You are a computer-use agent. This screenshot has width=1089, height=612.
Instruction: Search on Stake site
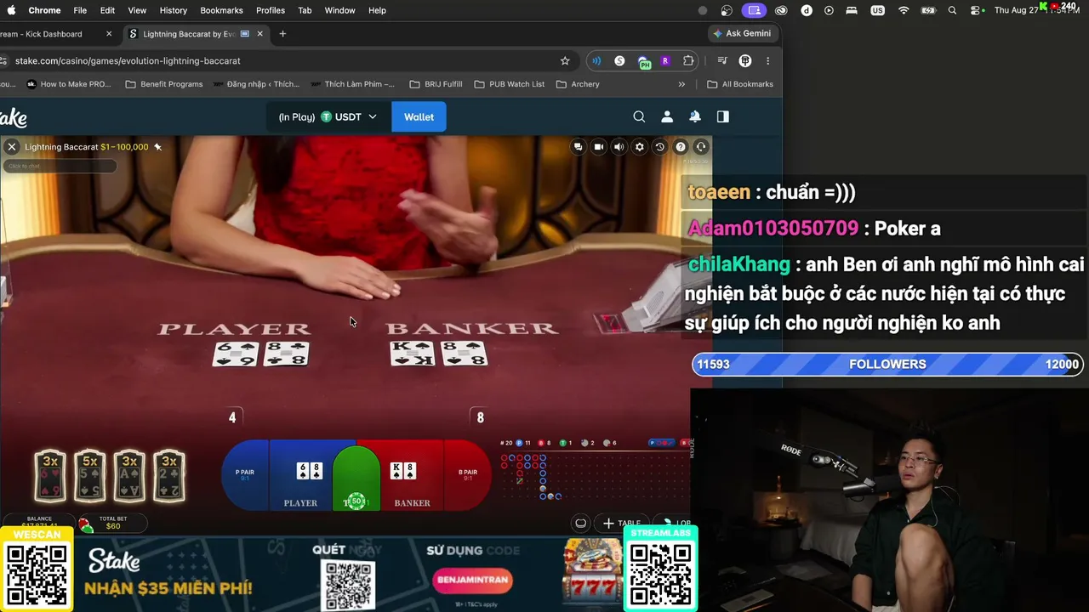639,116
